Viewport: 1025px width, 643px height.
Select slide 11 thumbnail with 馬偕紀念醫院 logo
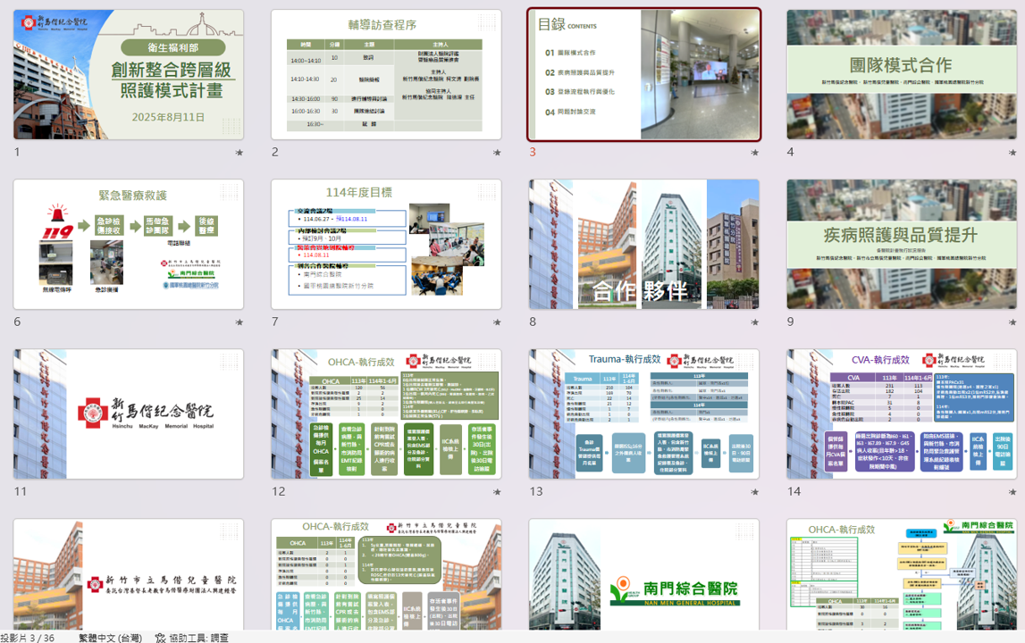[129, 413]
